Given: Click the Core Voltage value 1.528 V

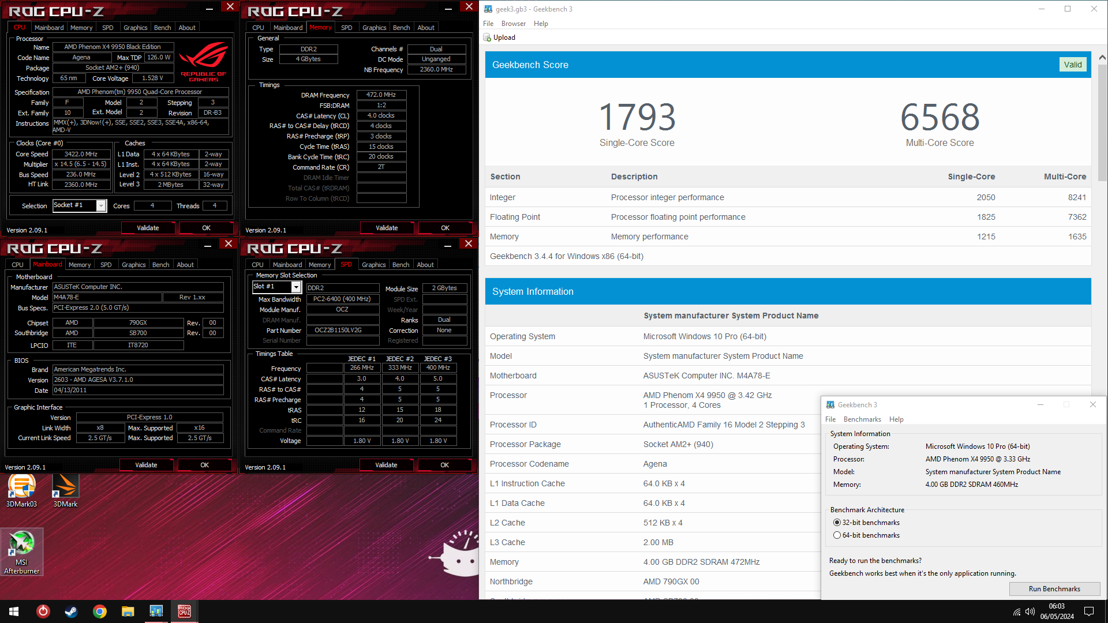Looking at the screenshot, I should pos(152,78).
